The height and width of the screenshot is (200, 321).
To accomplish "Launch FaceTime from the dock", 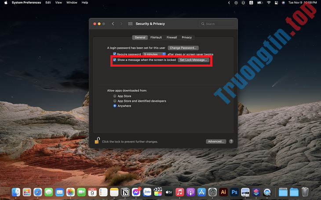I will 81,192.
